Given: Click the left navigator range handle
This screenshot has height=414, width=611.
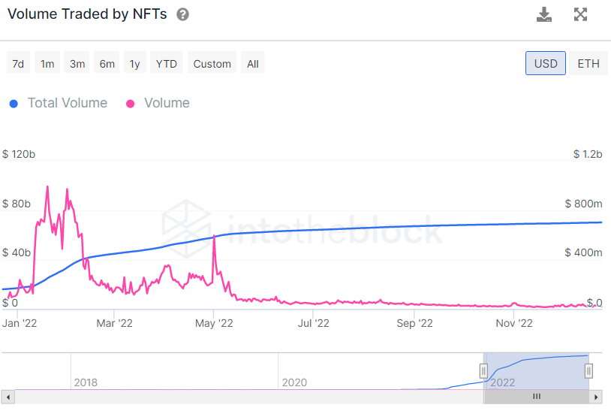Looking at the screenshot, I should tap(483, 370).
